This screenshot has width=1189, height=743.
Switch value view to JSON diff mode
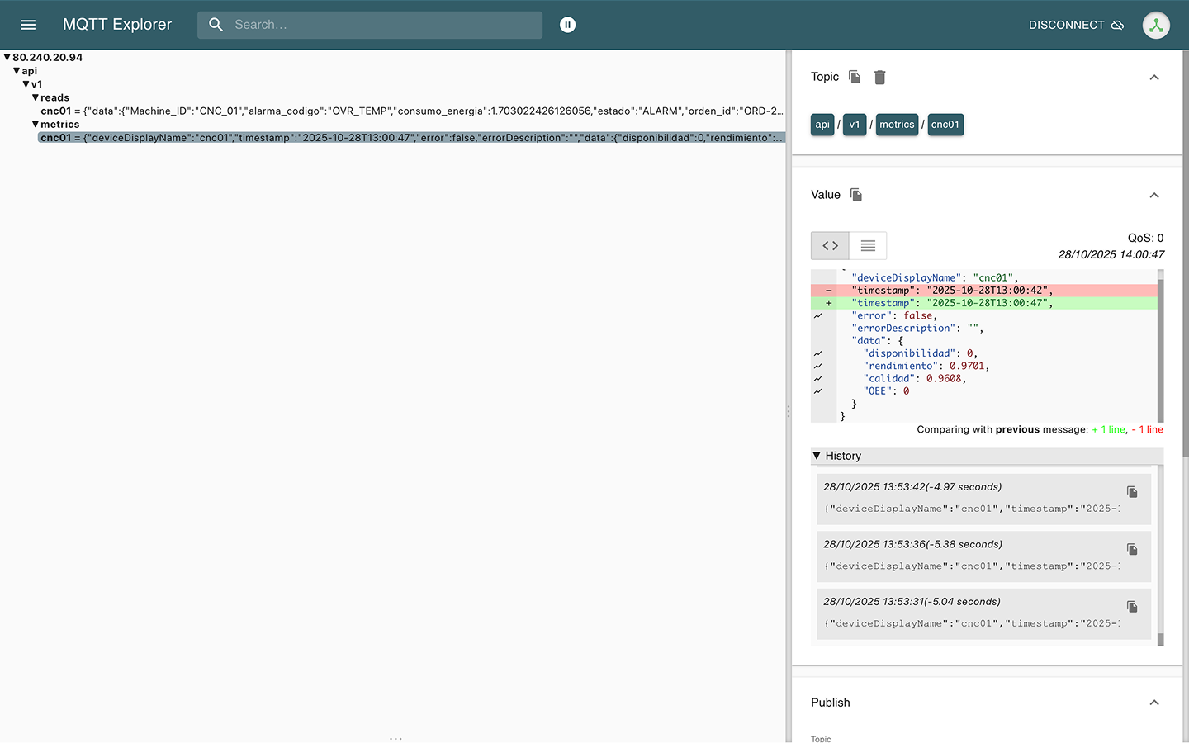point(830,246)
